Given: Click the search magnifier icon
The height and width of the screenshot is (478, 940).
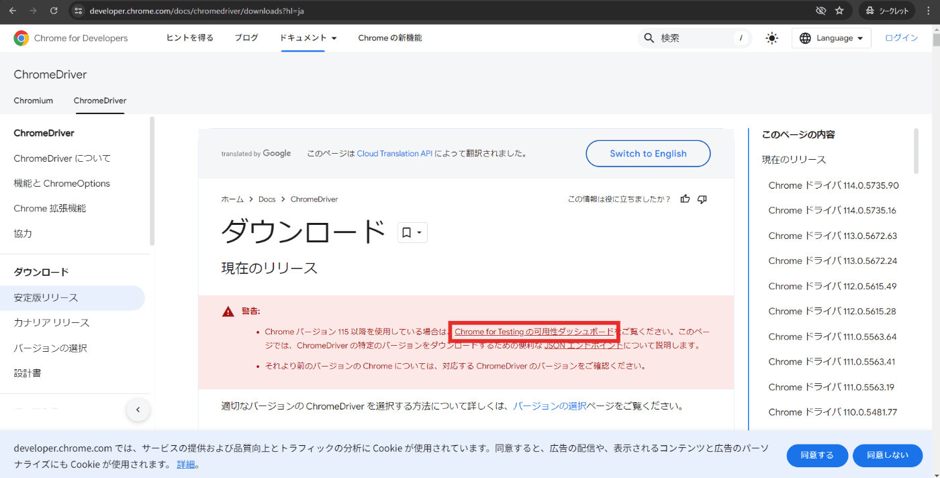Looking at the screenshot, I should click(649, 38).
